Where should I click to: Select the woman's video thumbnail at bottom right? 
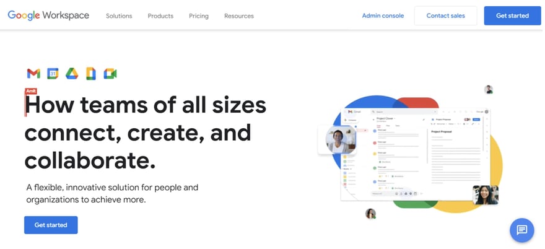[485, 194]
